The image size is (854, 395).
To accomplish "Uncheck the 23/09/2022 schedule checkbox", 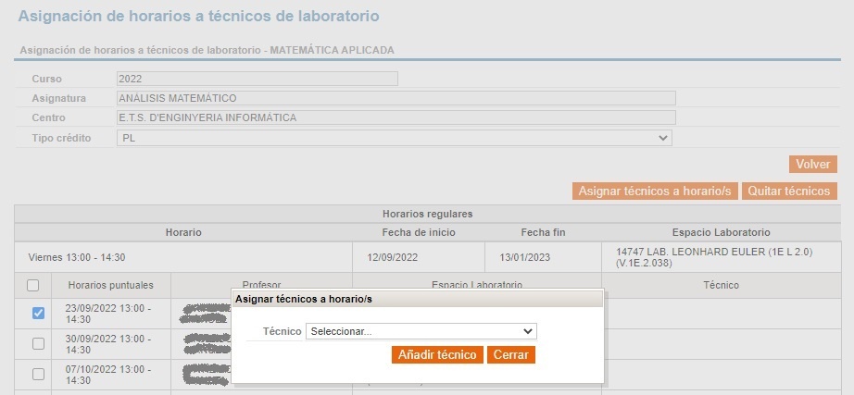I will coord(38,314).
